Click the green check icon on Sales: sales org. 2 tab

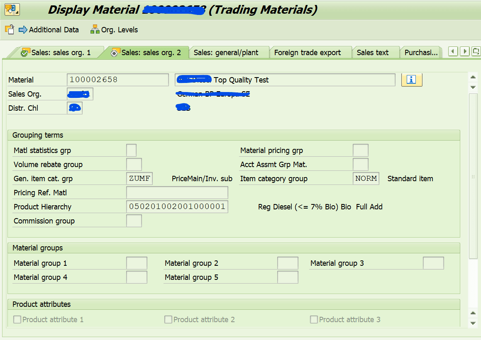click(114, 51)
